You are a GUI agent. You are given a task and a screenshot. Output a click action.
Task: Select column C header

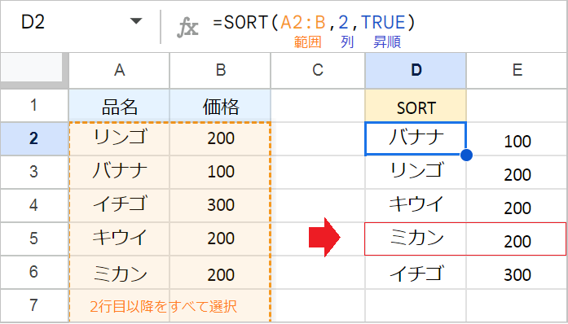coord(318,70)
